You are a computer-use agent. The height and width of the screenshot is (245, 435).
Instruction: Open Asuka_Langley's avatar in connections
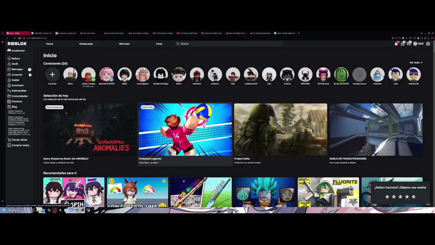[x=88, y=74]
